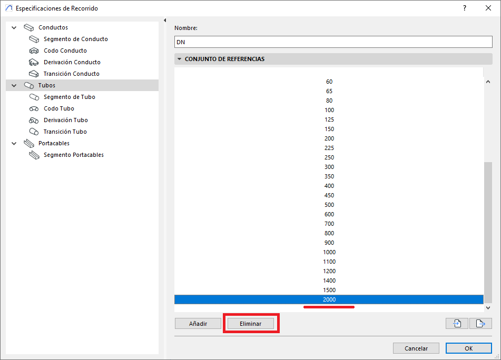Select the Transición Conducto icon
The image size is (501, 360).
[34, 74]
